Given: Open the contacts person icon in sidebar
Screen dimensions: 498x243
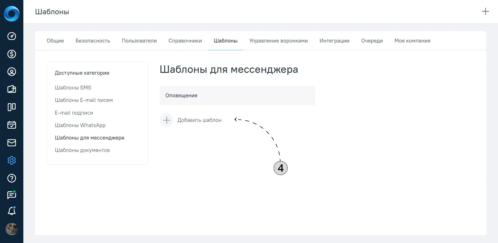Looking at the screenshot, I should point(12,72).
